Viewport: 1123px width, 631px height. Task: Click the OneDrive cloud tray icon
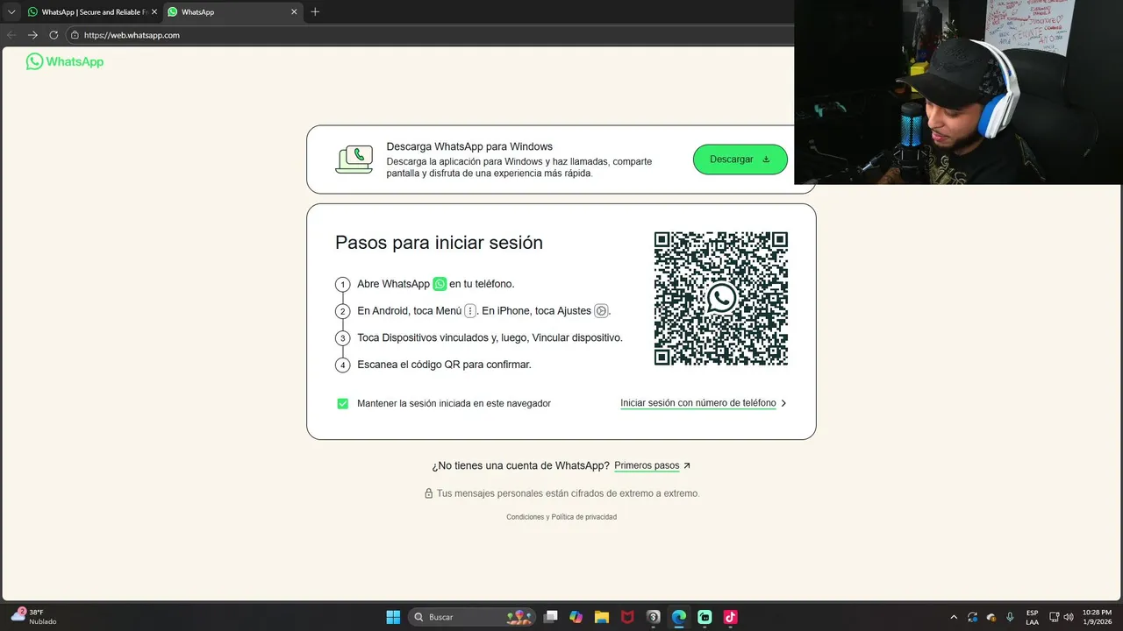pyautogui.click(x=991, y=617)
